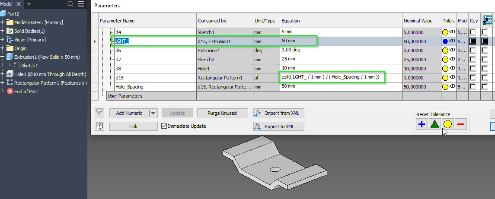Click the yellow tolerance dot on Hole_Spacing row
Image resolution: width=495 pixels, height=199 pixels.
pyautogui.click(x=445, y=86)
